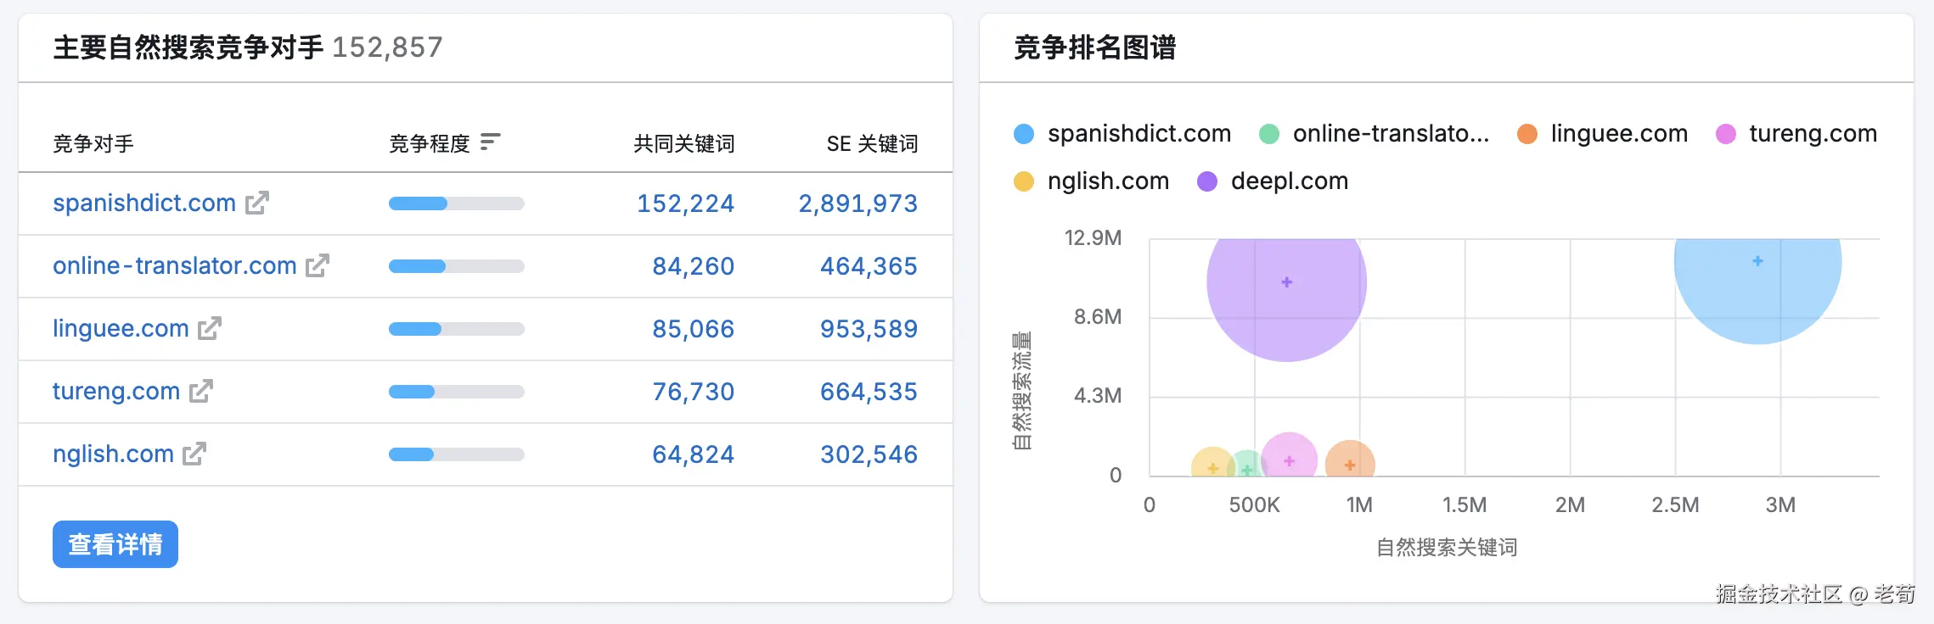
Task: Open tureng.com competitor link
Action: point(116,391)
